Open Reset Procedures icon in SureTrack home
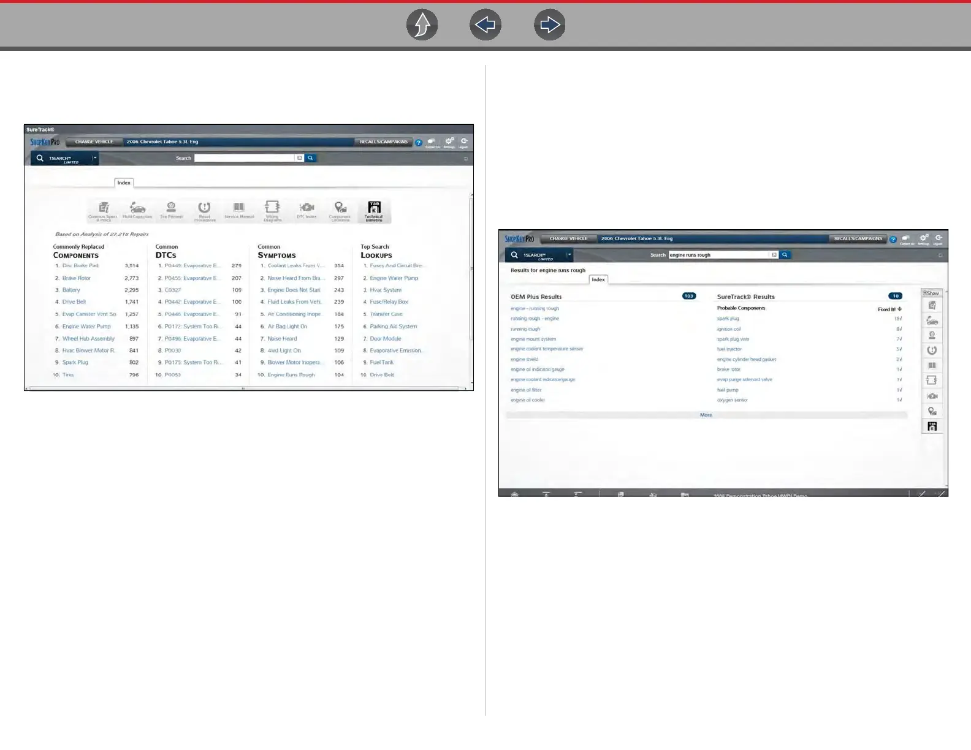This screenshot has height=750, width=971. (205, 211)
